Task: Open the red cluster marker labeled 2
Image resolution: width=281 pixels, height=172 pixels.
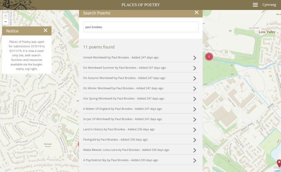Action: coord(209,56)
